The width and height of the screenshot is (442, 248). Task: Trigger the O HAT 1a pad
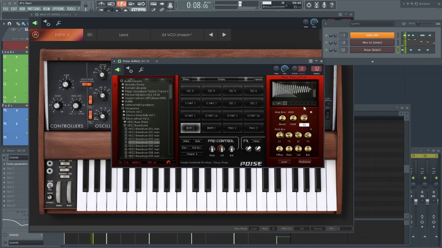(211, 116)
